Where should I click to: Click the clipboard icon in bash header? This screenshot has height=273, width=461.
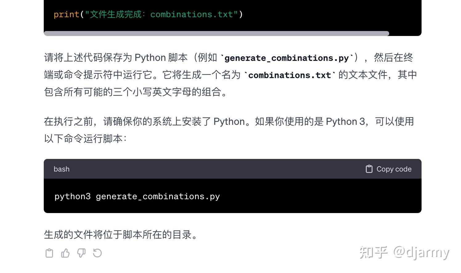click(x=369, y=169)
